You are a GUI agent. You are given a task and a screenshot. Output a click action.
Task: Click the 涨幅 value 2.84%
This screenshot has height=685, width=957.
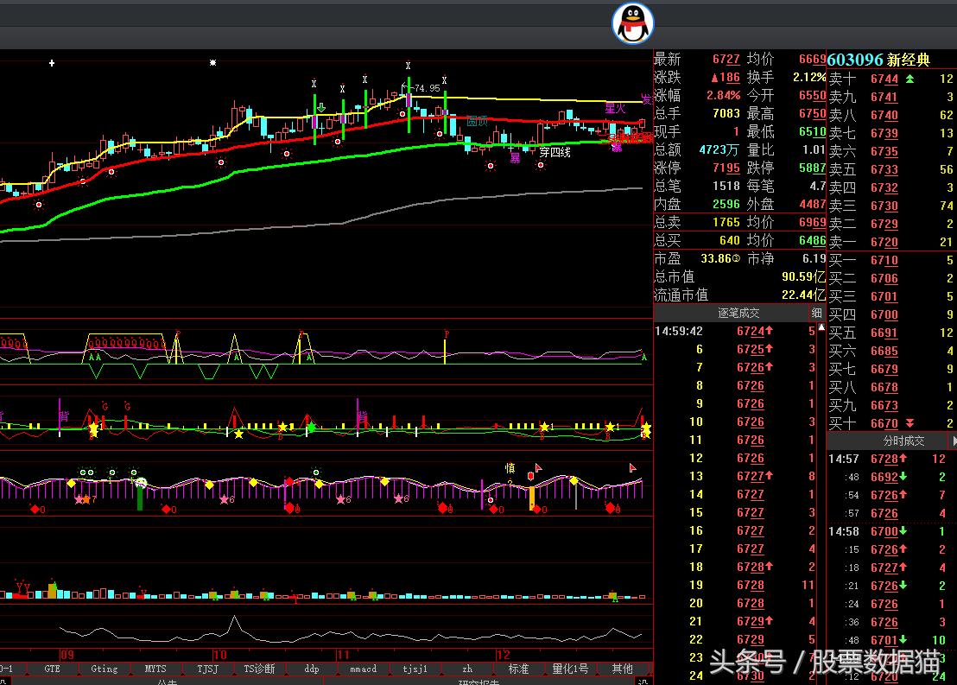[723, 95]
